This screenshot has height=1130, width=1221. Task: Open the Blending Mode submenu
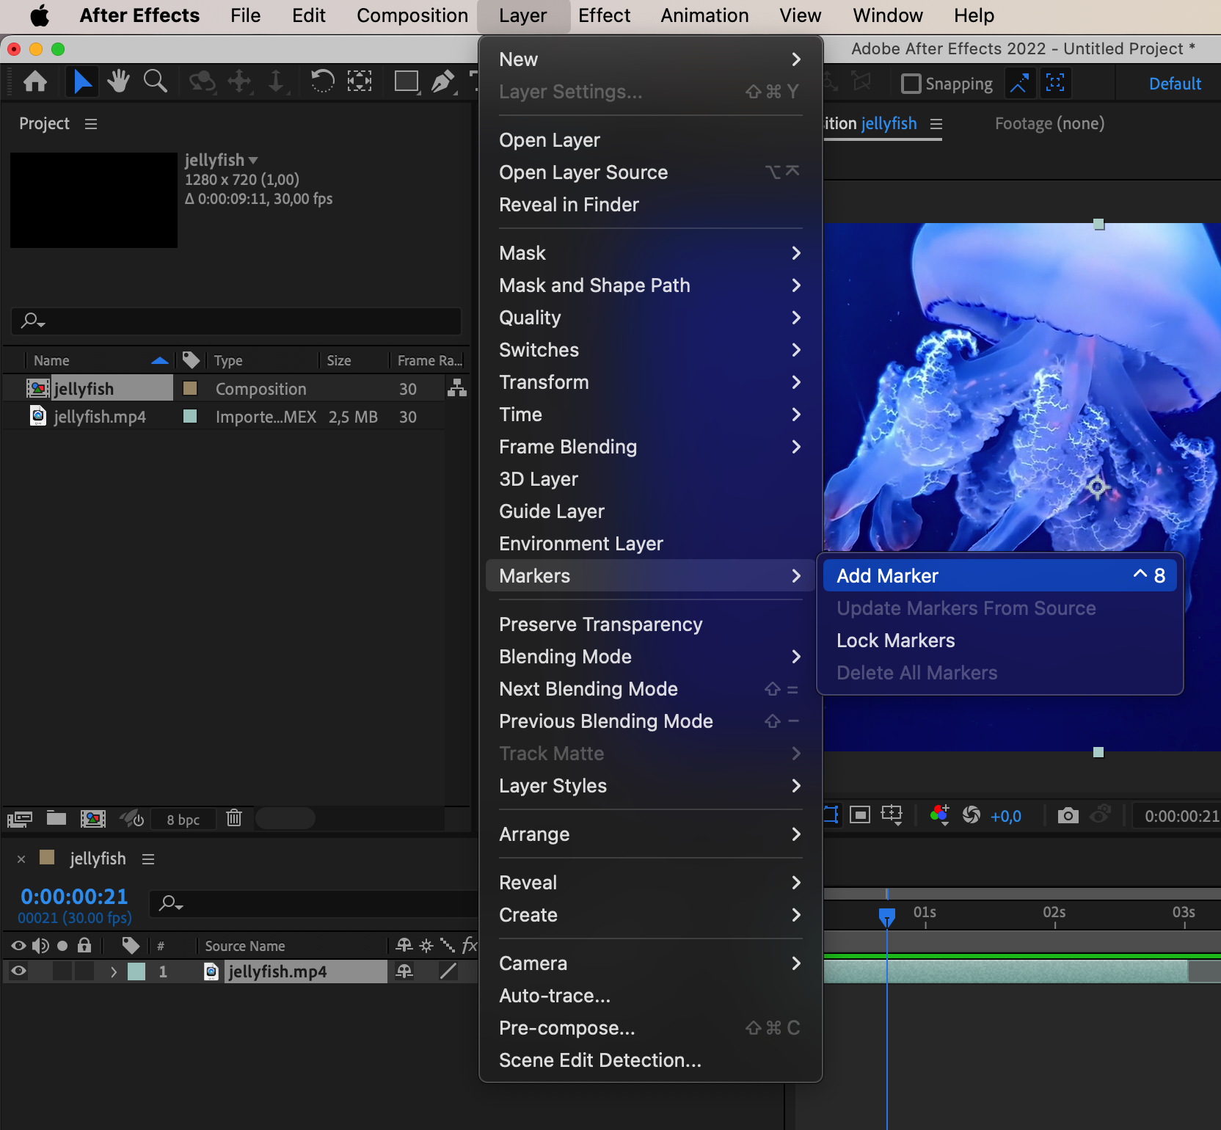565,657
